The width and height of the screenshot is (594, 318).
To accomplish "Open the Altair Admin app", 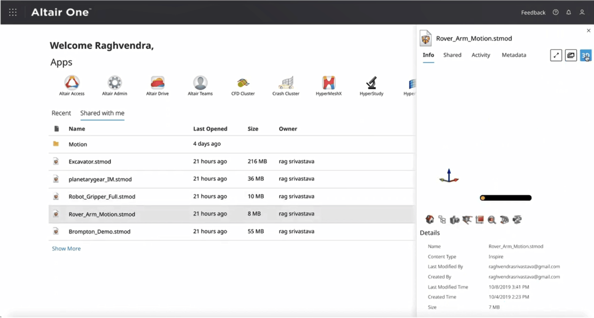I will tap(114, 86).
